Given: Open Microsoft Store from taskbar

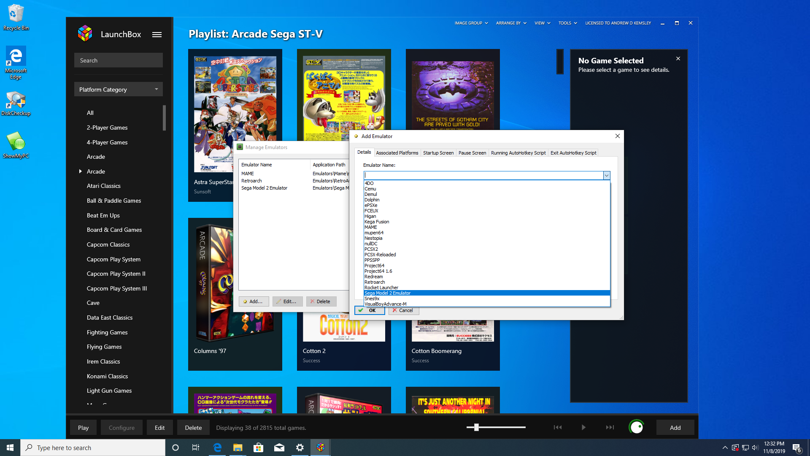Looking at the screenshot, I should (x=259, y=448).
